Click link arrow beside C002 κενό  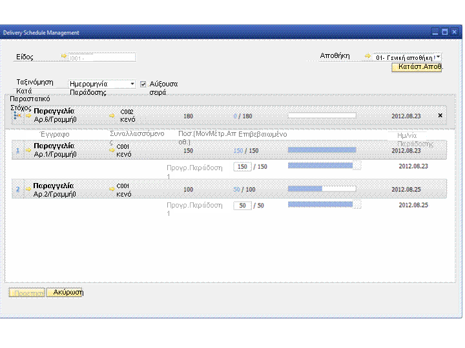(x=112, y=116)
